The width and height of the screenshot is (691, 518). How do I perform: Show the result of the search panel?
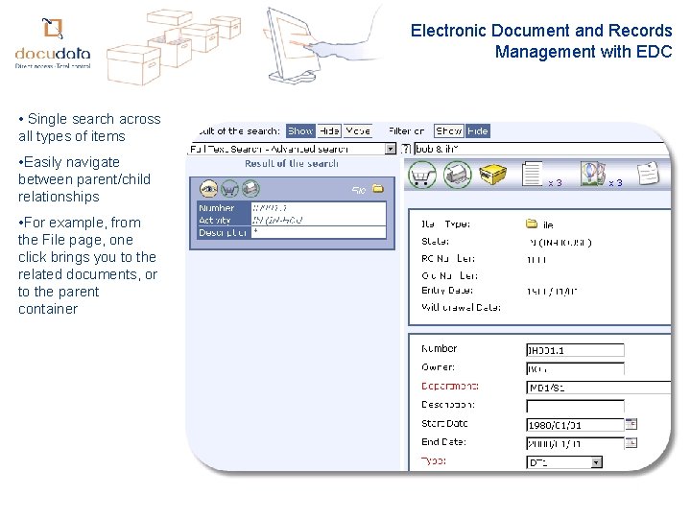tap(300, 130)
